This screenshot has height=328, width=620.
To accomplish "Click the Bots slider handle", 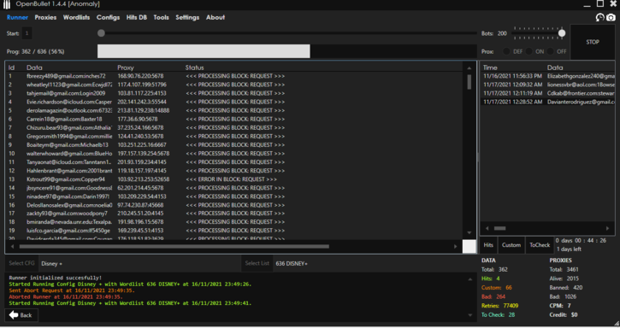I will tap(562, 33).
